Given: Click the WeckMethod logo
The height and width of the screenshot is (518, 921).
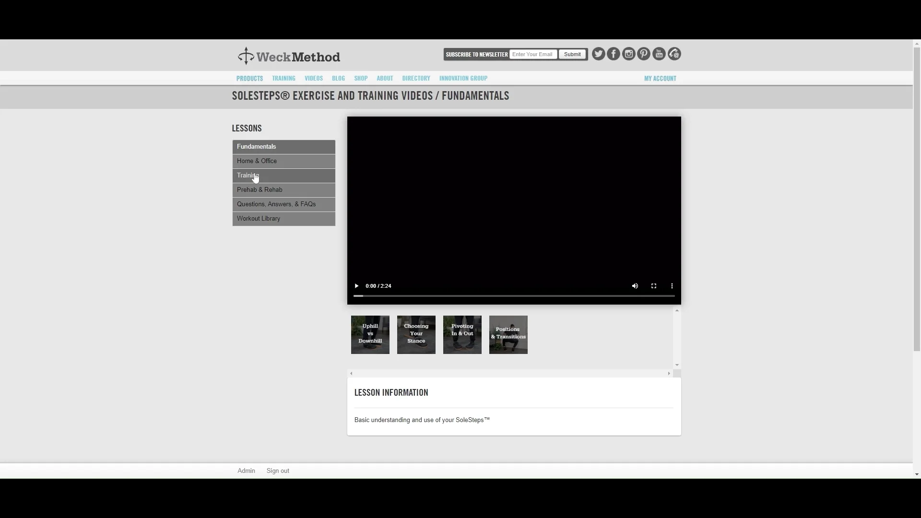Looking at the screenshot, I should pos(289,57).
